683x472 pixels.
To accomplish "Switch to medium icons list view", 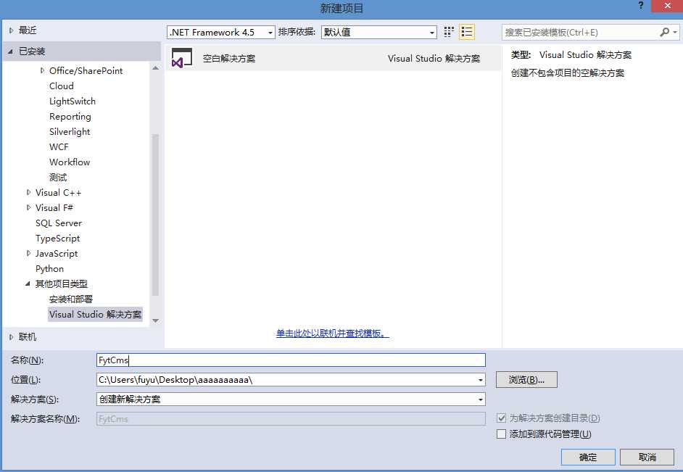I will tap(466, 32).
